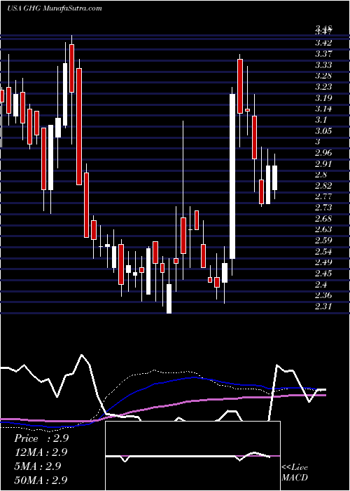
Task: Pick the 2.31 axis value
Action: [323, 307]
